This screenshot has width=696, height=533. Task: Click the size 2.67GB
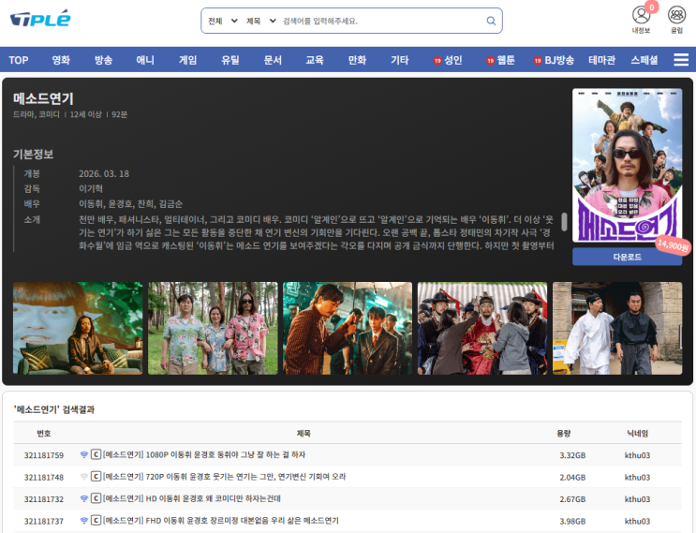(572, 499)
